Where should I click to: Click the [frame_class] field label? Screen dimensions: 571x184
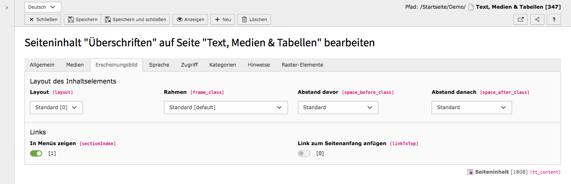point(207,92)
